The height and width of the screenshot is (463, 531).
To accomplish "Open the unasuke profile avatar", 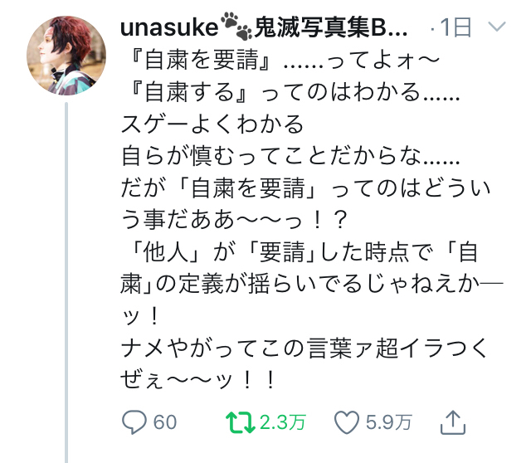I will coord(67,54).
